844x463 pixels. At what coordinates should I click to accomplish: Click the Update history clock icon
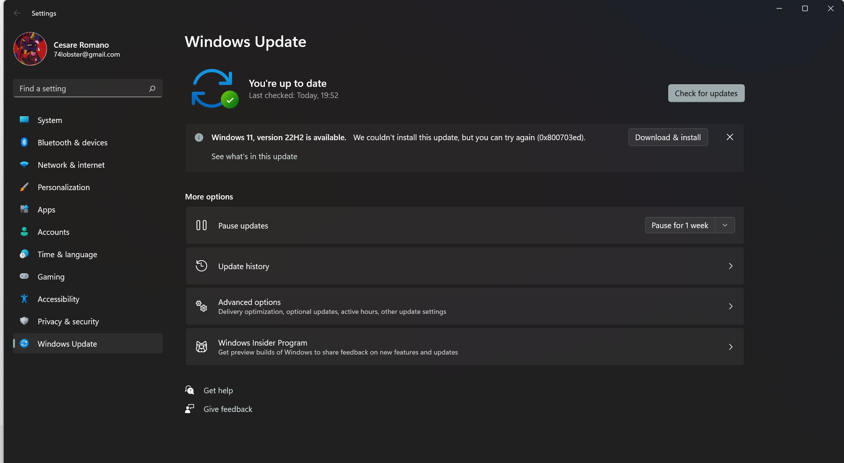(x=201, y=266)
